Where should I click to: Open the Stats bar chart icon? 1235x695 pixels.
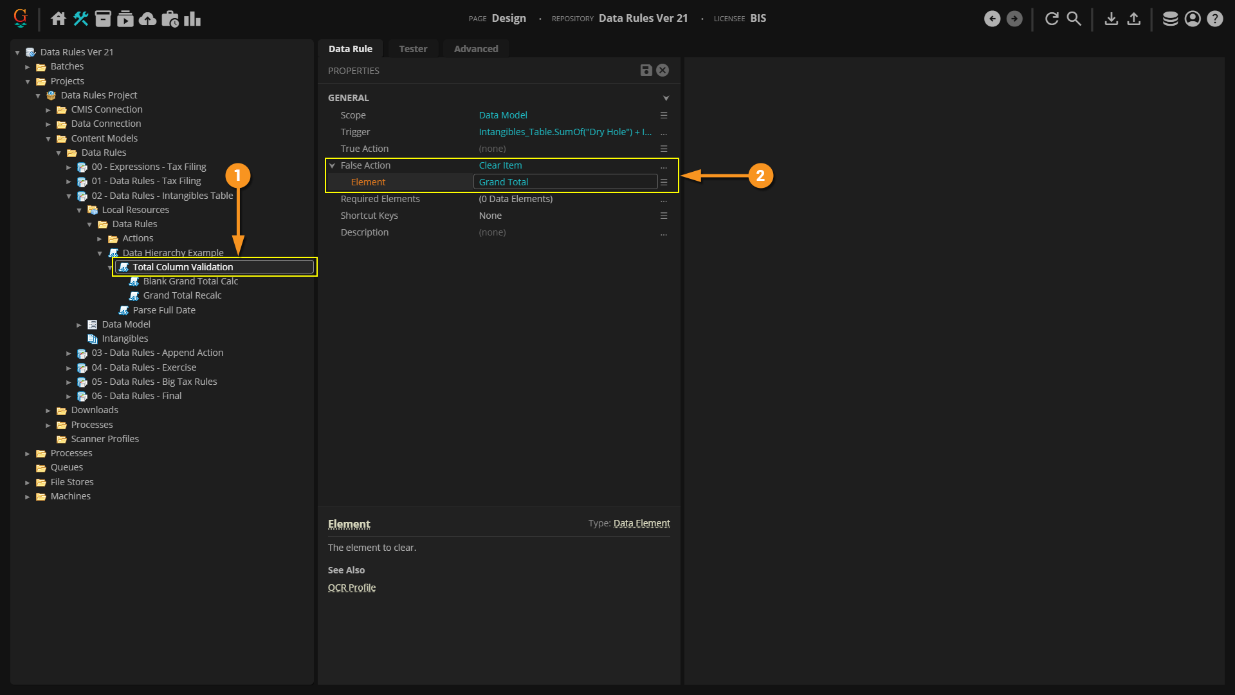[x=192, y=19]
